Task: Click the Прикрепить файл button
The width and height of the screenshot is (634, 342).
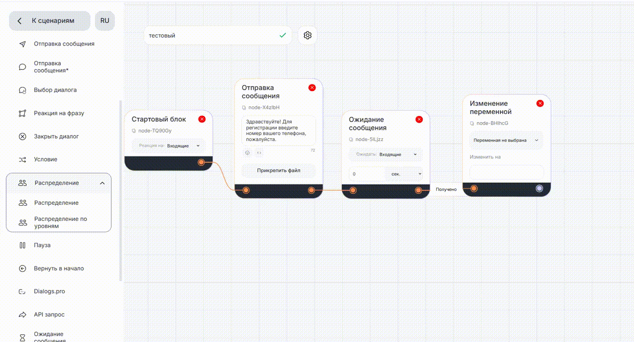Action: [279, 171]
